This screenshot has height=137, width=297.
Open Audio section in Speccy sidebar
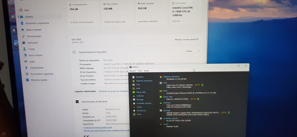click(139, 107)
